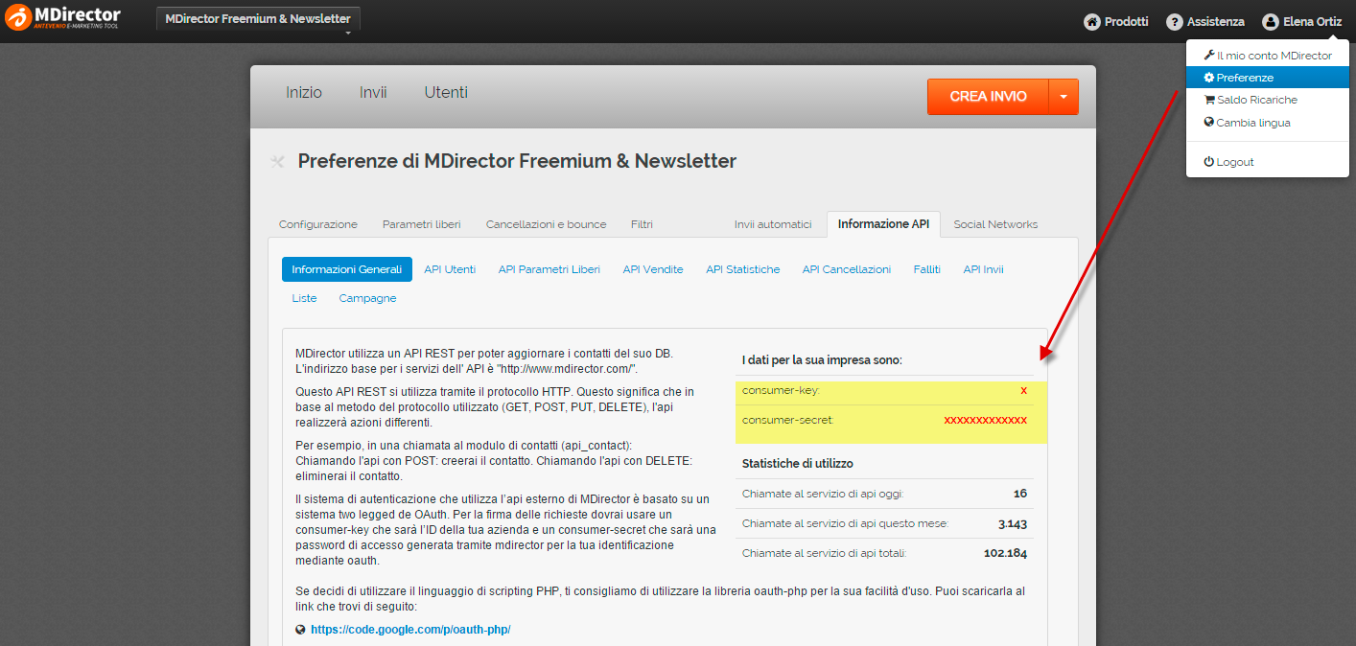Go to the Inizio section
The image size is (1356, 646).
[x=304, y=93]
